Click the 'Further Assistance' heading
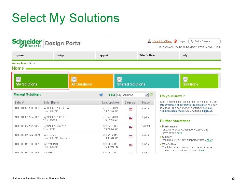This screenshot has height=184, width=246. click(175, 121)
